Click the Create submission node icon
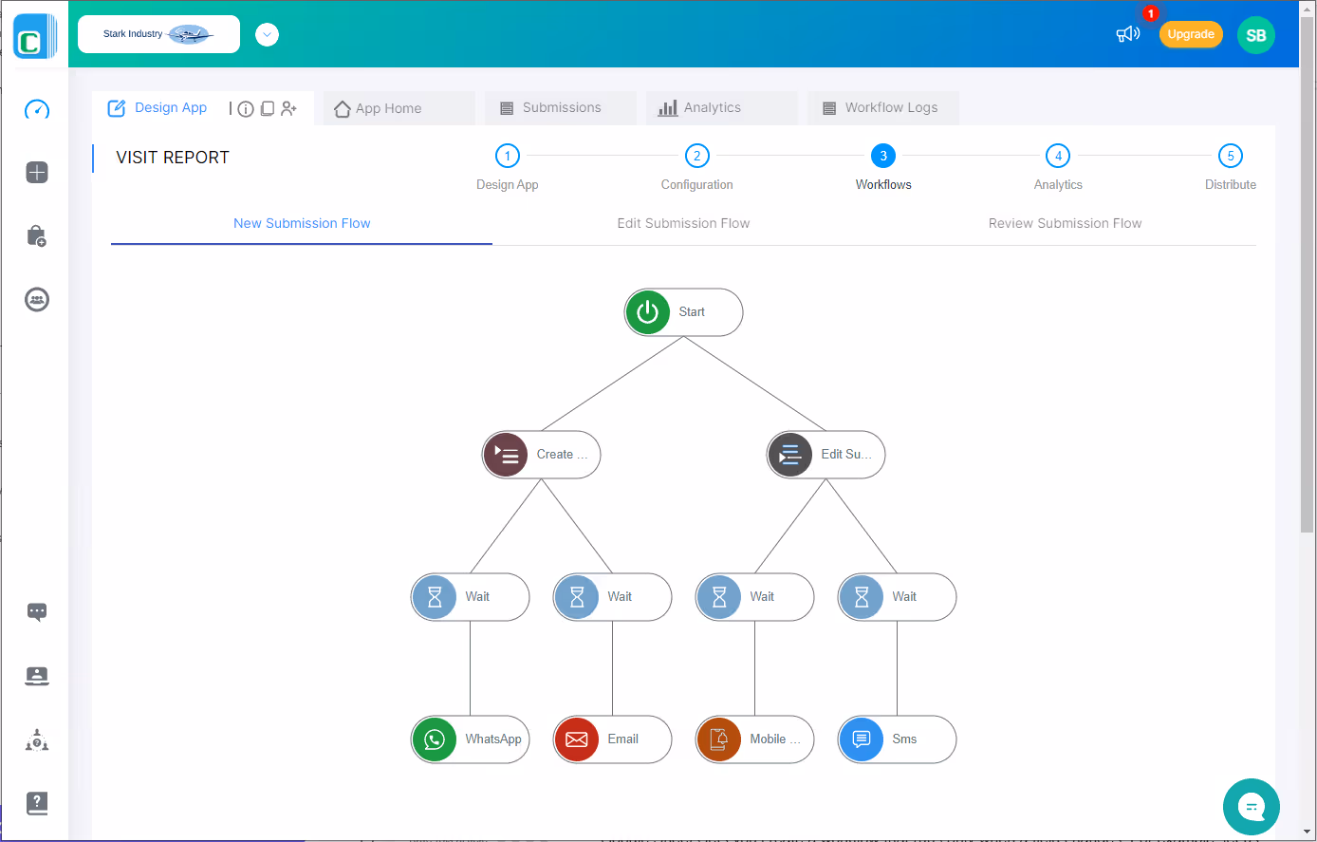 point(506,455)
